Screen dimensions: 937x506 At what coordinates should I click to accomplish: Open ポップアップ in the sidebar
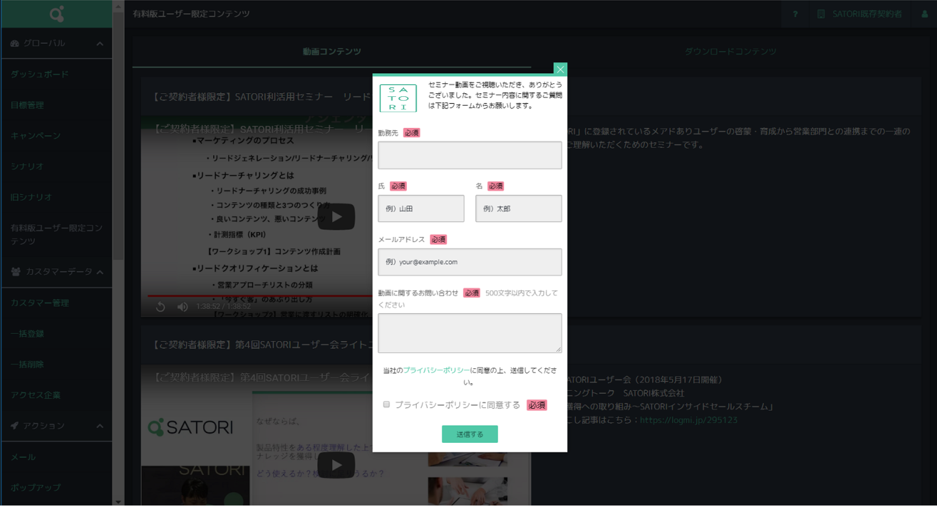35,488
